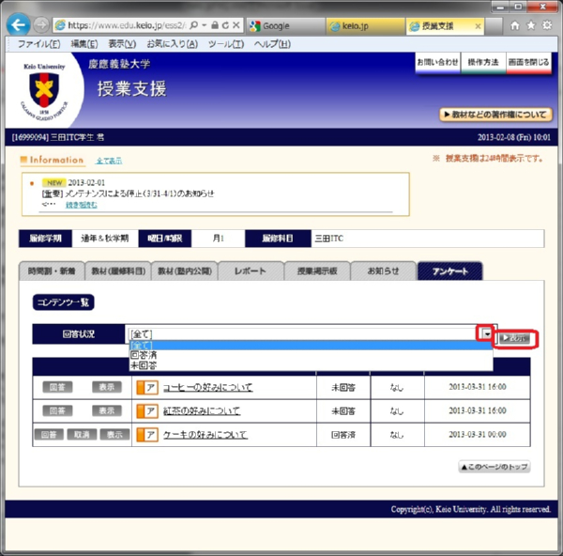
Task: Click the 教材などの著作権について button
Action: coord(495,115)
